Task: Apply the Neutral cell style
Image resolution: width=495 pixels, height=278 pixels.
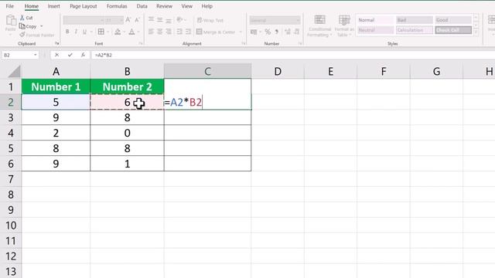Action: 375,30
